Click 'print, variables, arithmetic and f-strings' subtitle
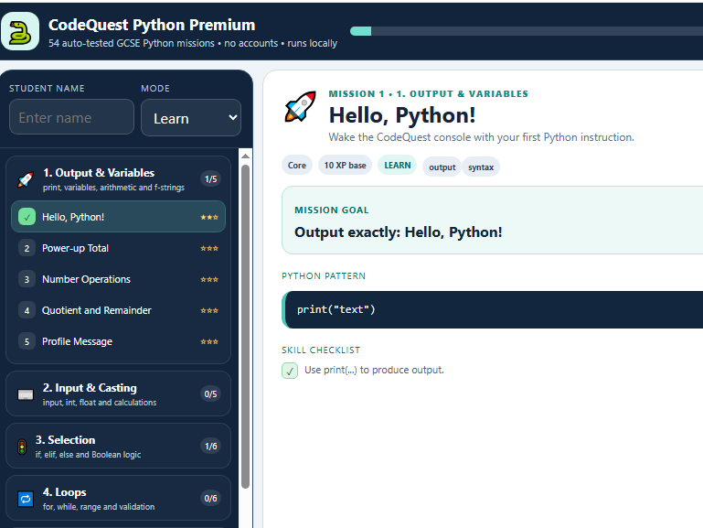Screen dimensions: 703x528 (113, 188)
